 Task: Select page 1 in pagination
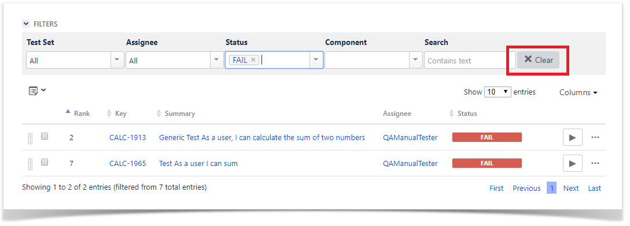[552, 188]
